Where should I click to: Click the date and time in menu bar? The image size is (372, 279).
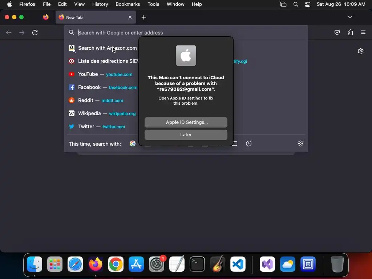341,4
